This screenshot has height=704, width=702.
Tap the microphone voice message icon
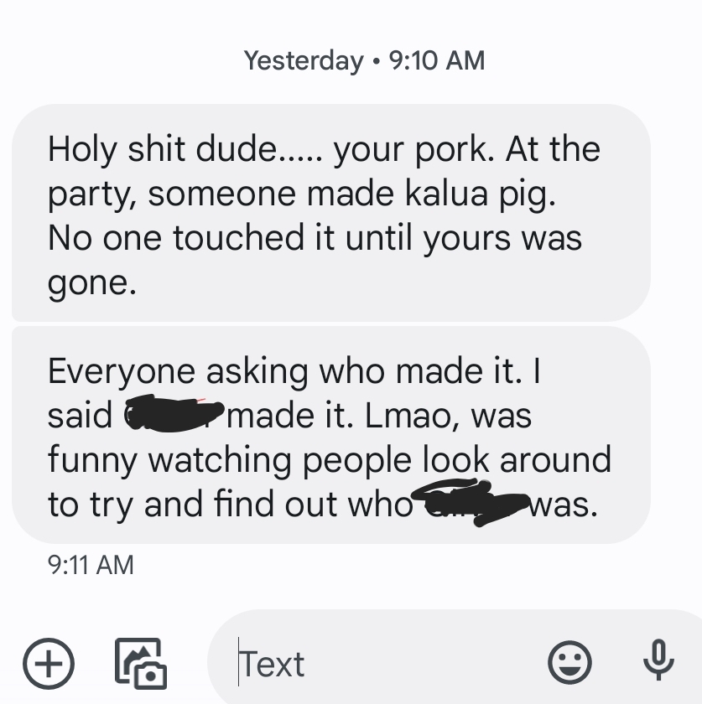pos(658,660)
